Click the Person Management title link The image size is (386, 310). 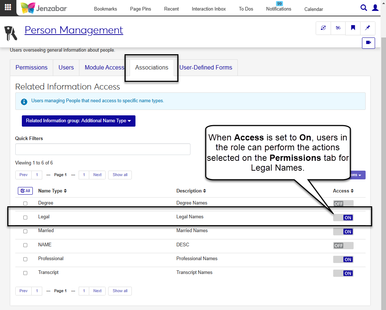tap(74, 30)
